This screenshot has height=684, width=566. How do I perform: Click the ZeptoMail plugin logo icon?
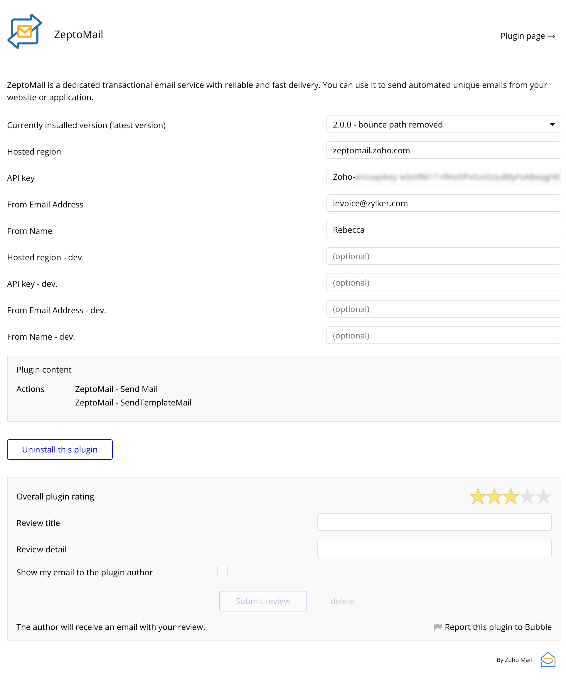(25, 32)
